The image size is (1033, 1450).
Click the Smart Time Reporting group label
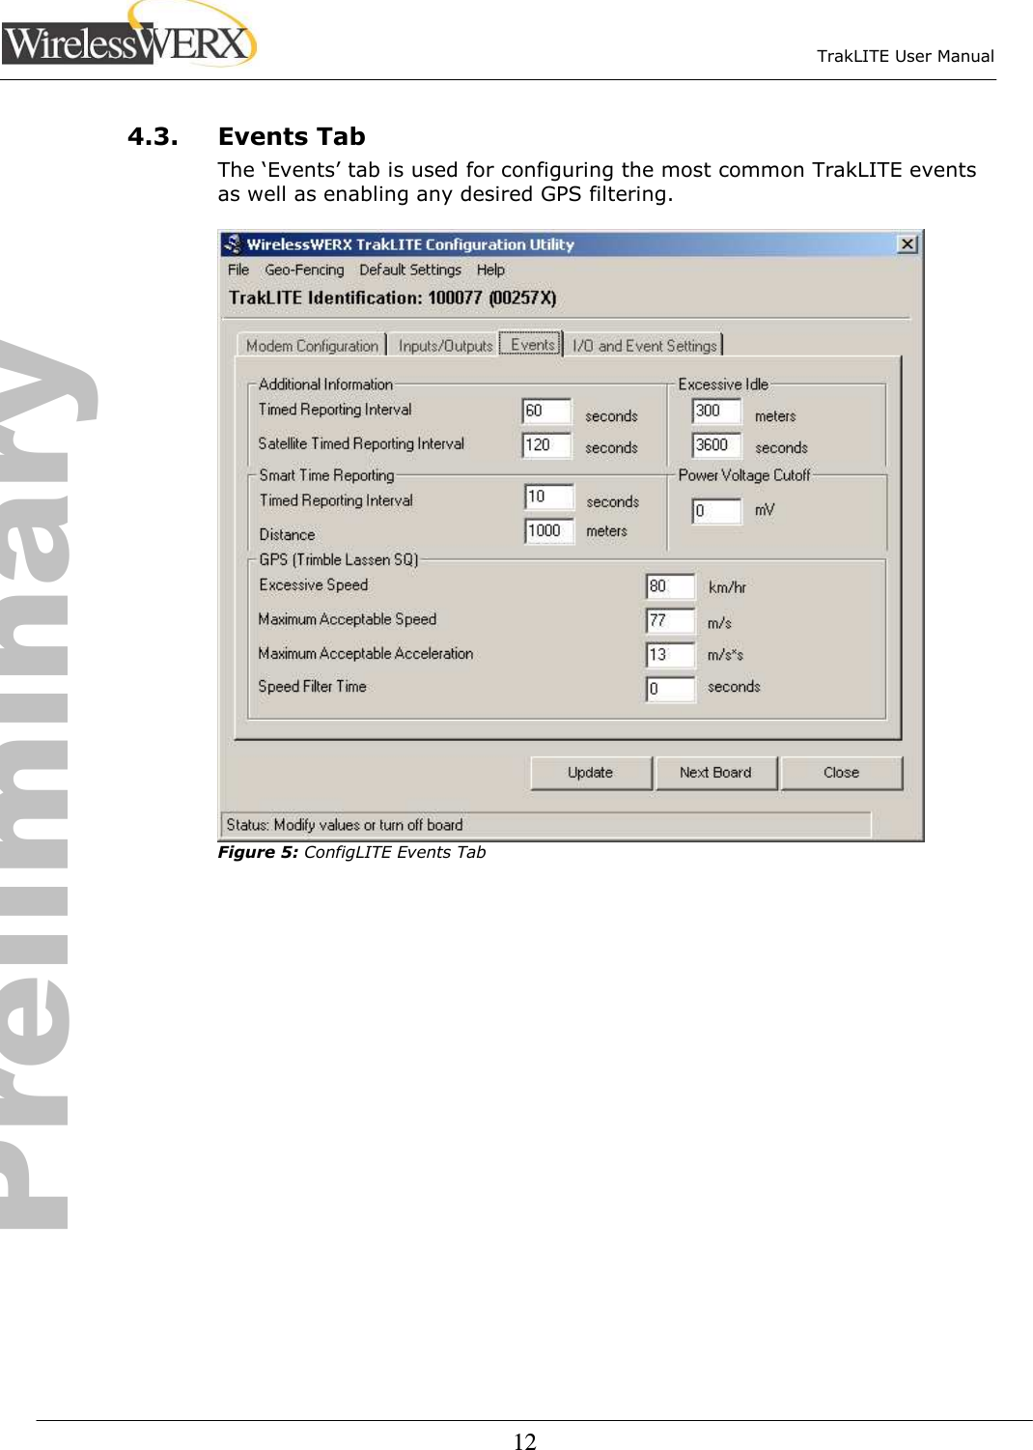click(x=326, y=475)
